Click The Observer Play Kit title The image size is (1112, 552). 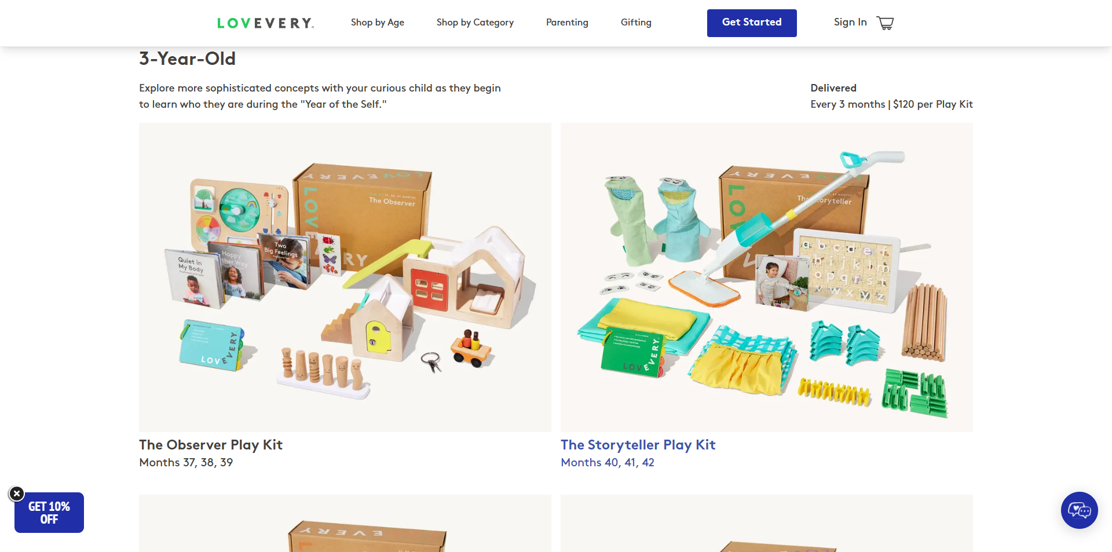click(211, 445)
